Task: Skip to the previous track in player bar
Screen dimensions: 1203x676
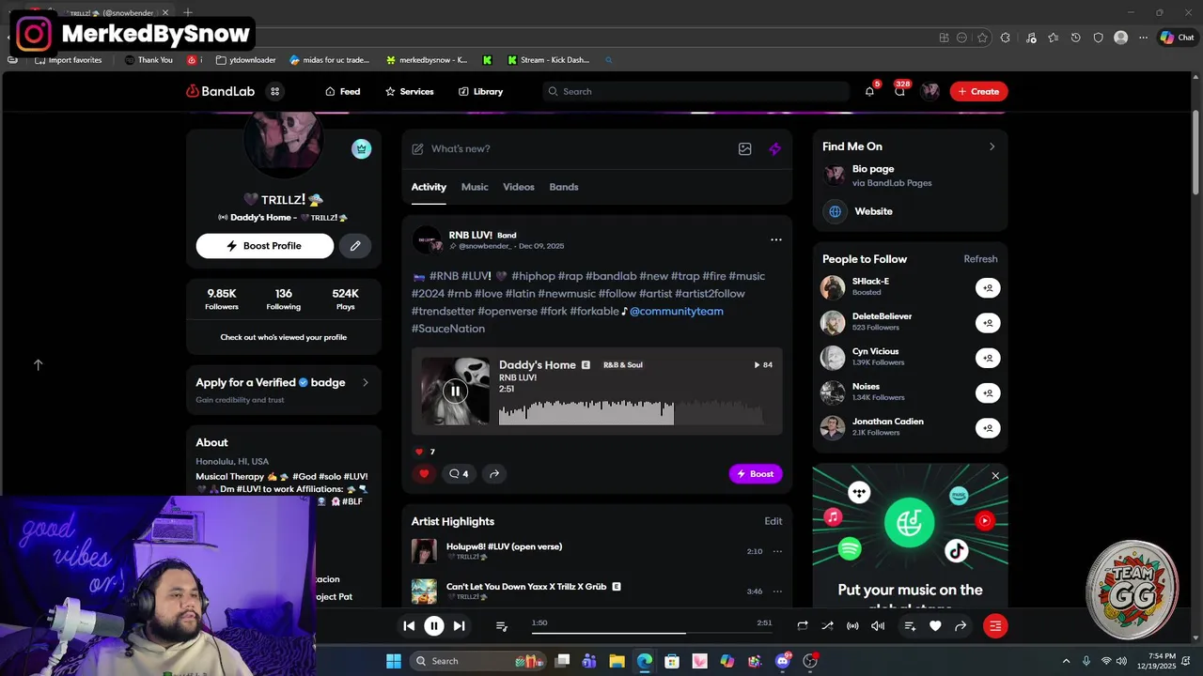Action: [409, 626]
